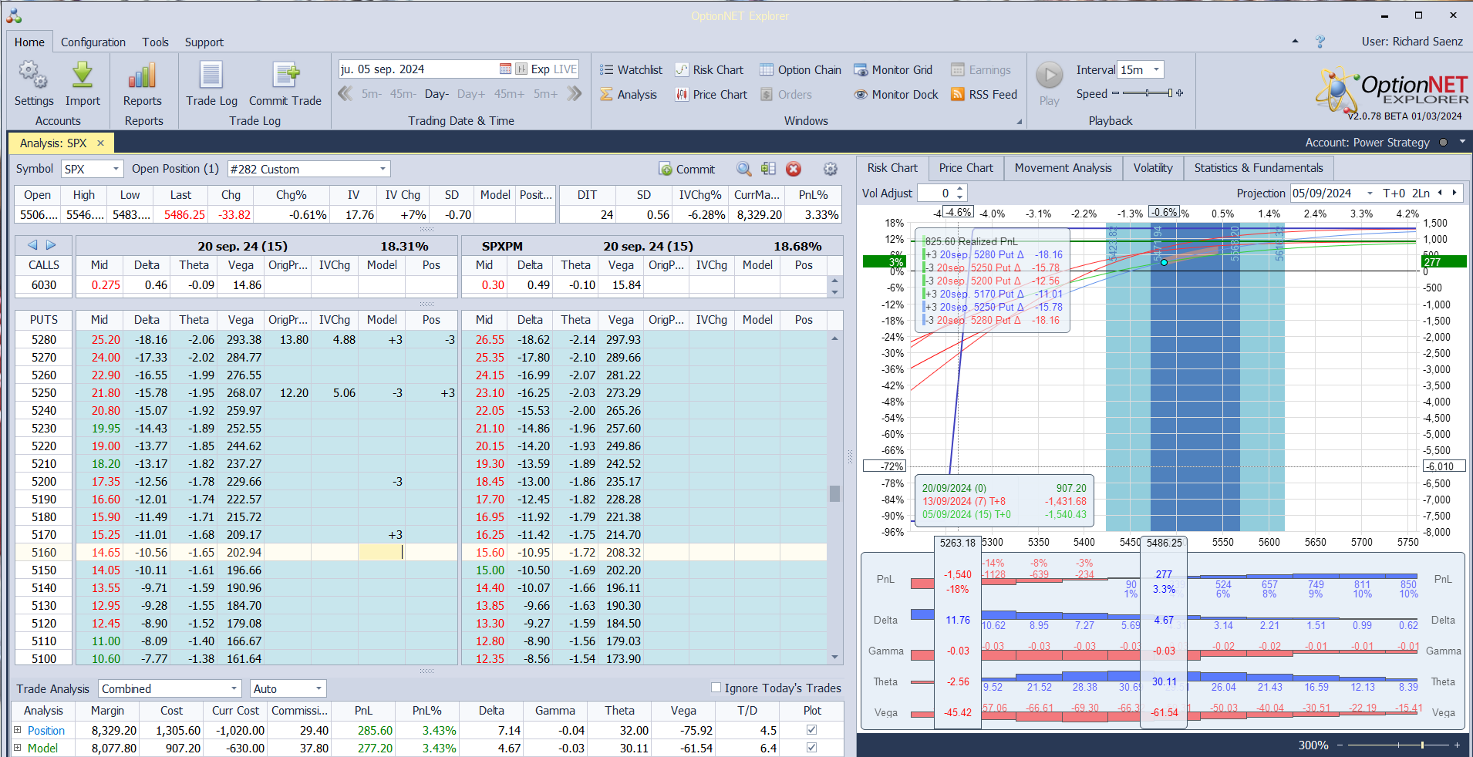Adjust the playback Speed slider

(1148, 93)
